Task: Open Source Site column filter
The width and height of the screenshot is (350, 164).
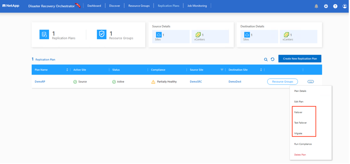Action: pos(222,70)
